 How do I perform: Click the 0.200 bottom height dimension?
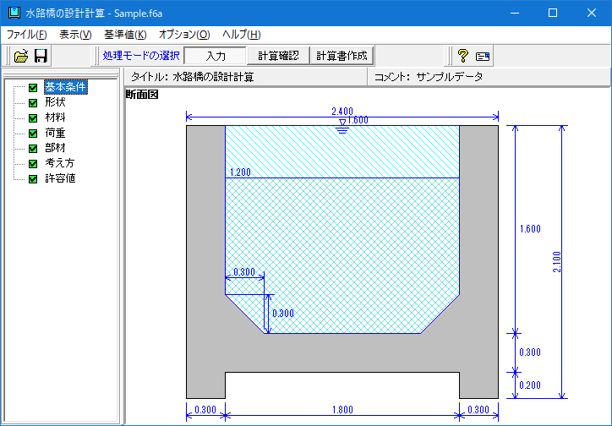530,385
